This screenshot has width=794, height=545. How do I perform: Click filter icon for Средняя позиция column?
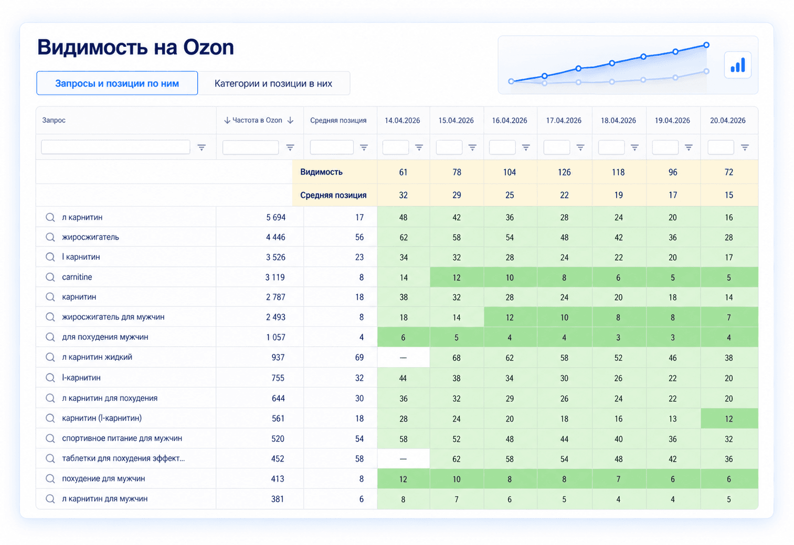[x=364, y=147]
